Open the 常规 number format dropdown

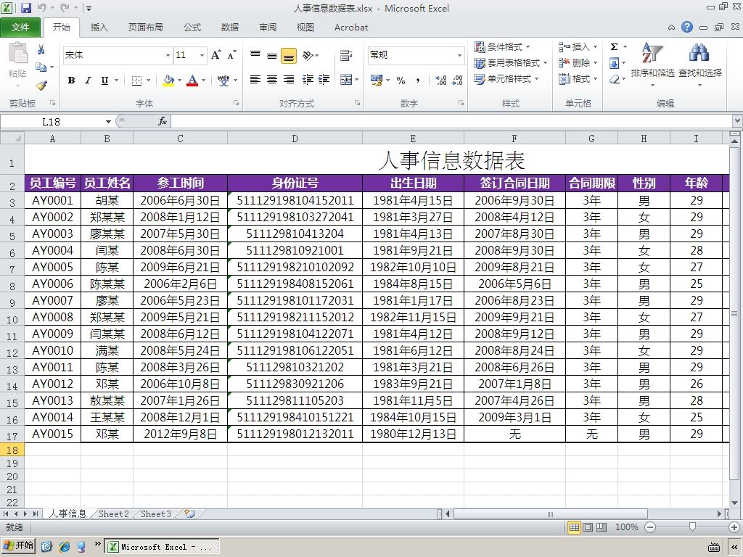coord(459,55)
